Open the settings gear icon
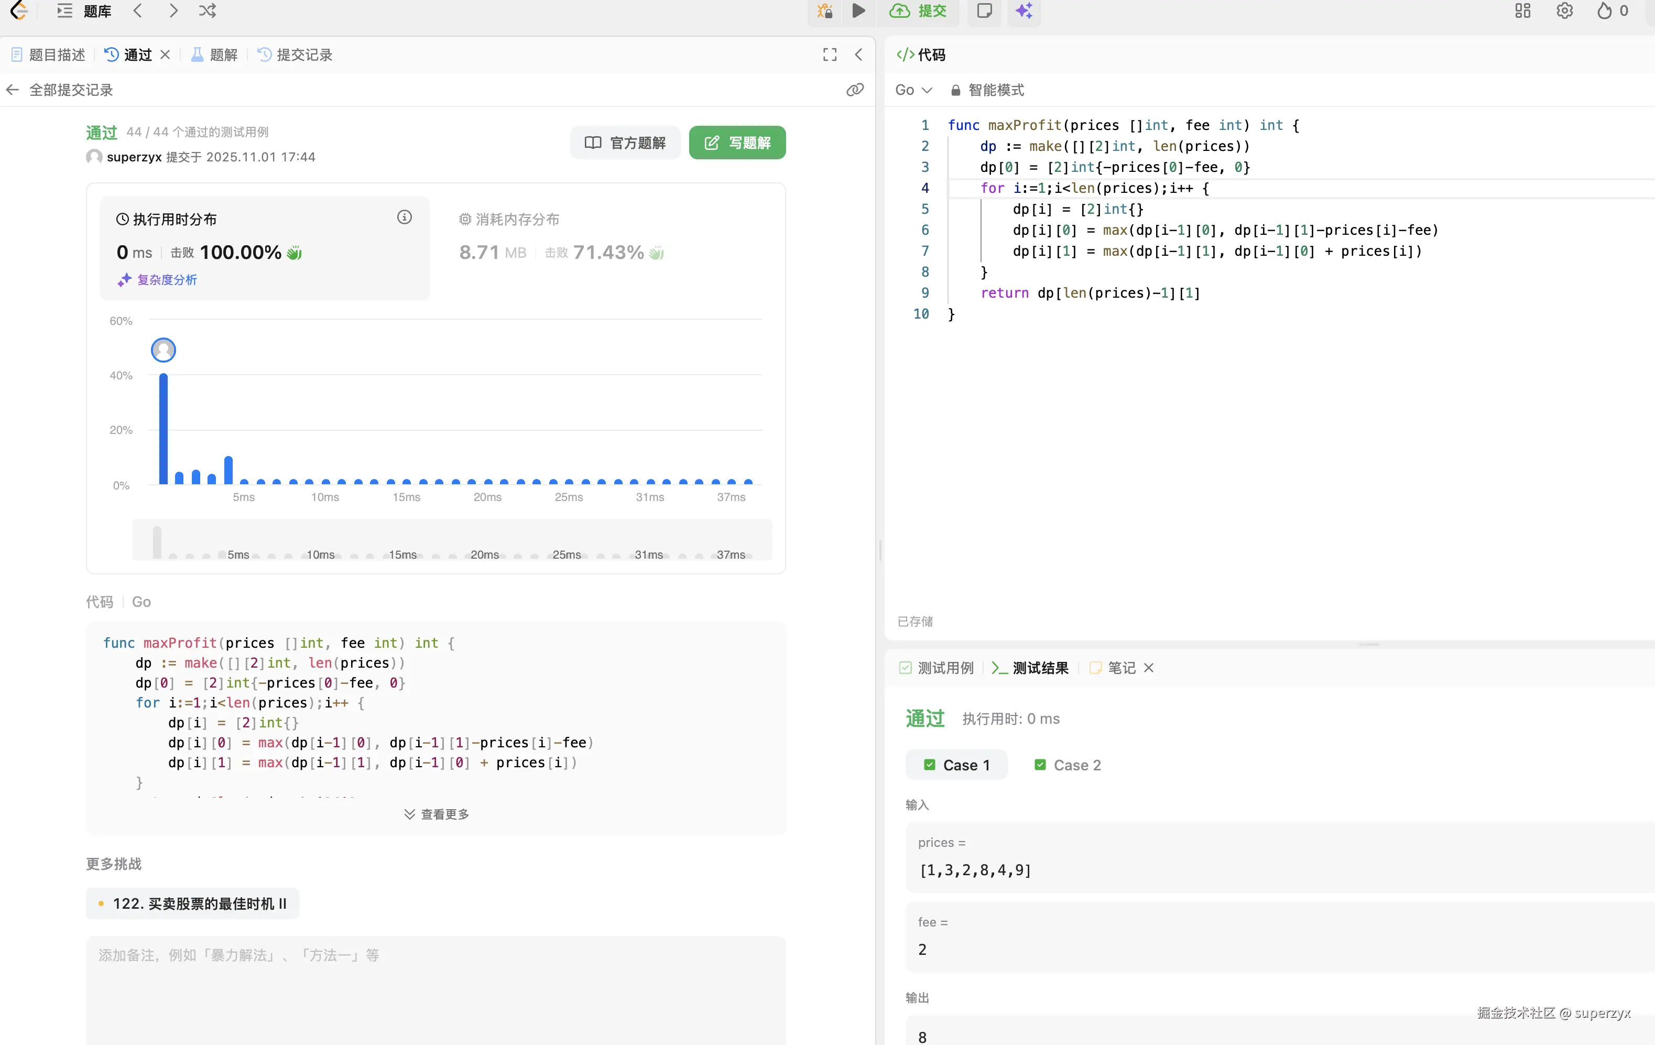Screen dimensions: 1655x1045 point(1564,10)
